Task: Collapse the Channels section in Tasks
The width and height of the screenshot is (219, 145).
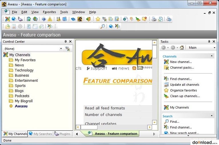Action: click(x=212, y=56)
